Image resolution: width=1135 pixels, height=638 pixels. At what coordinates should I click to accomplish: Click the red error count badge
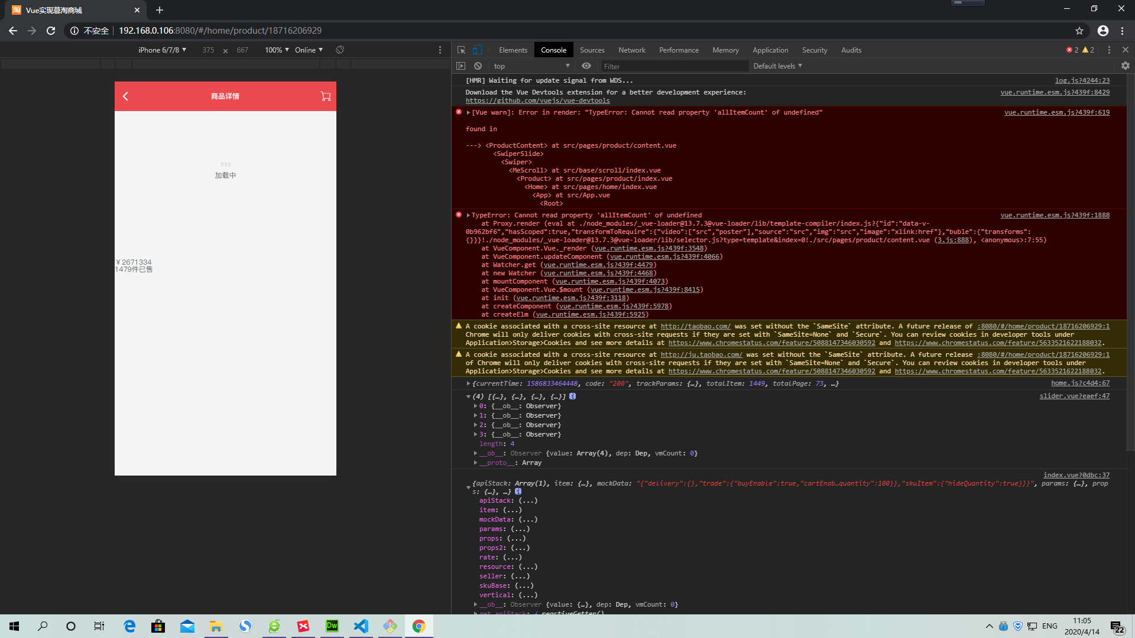pos(1072,50)
